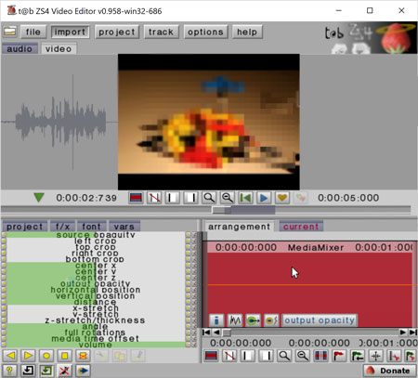Toggle checkmark at end of volume row
The height and width of the screenshot is (378, 418).
(x=194, y=345)
